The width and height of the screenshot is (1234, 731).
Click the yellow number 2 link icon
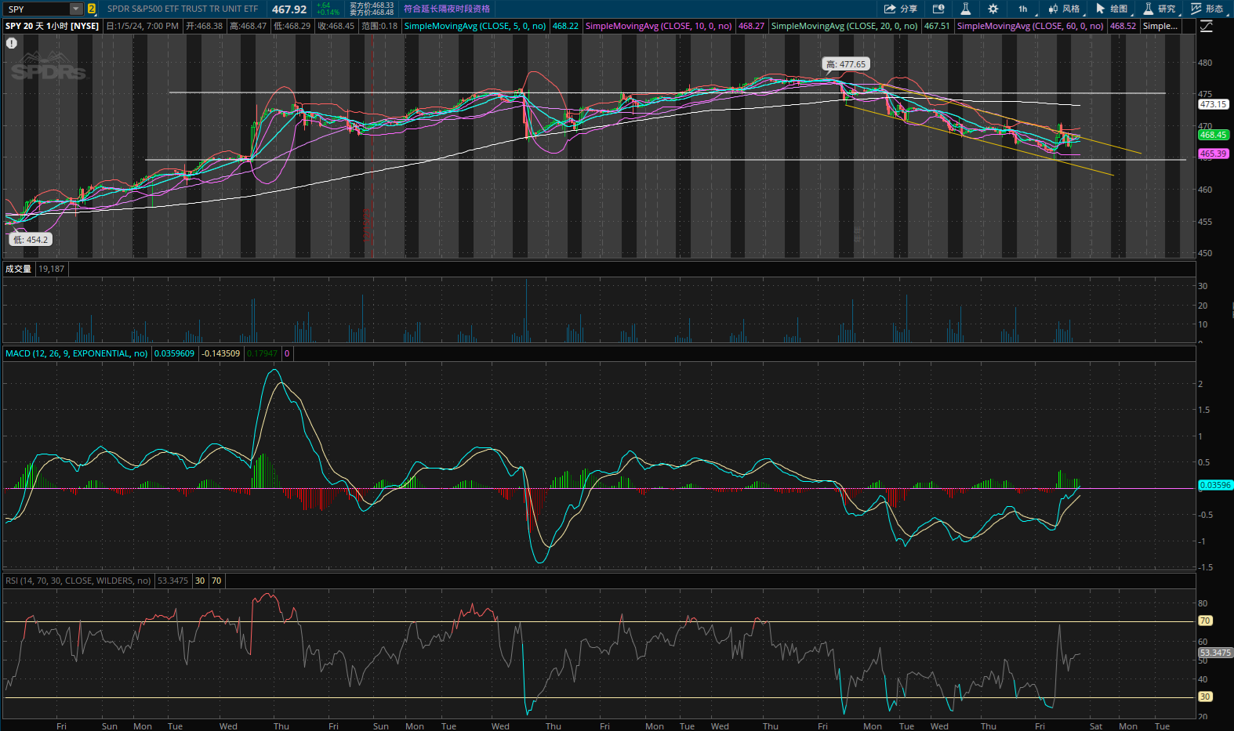tap(92, 9)
